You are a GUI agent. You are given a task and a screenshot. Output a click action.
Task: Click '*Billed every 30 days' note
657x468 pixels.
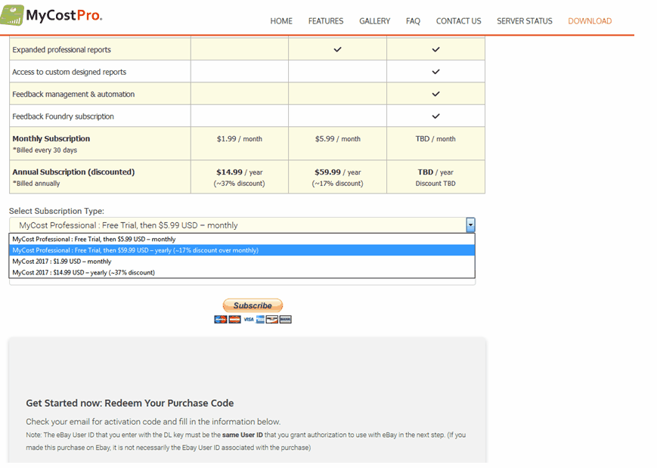(45, 150)
